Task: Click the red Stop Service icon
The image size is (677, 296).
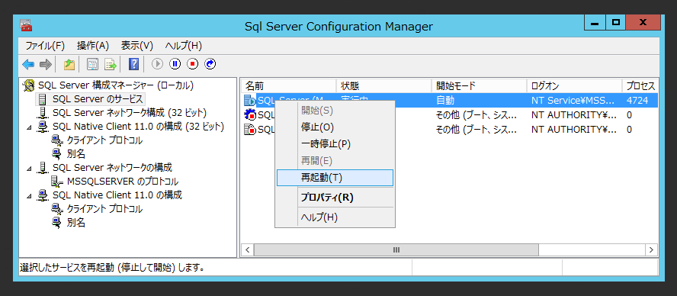Action: [x=193, y=64]
